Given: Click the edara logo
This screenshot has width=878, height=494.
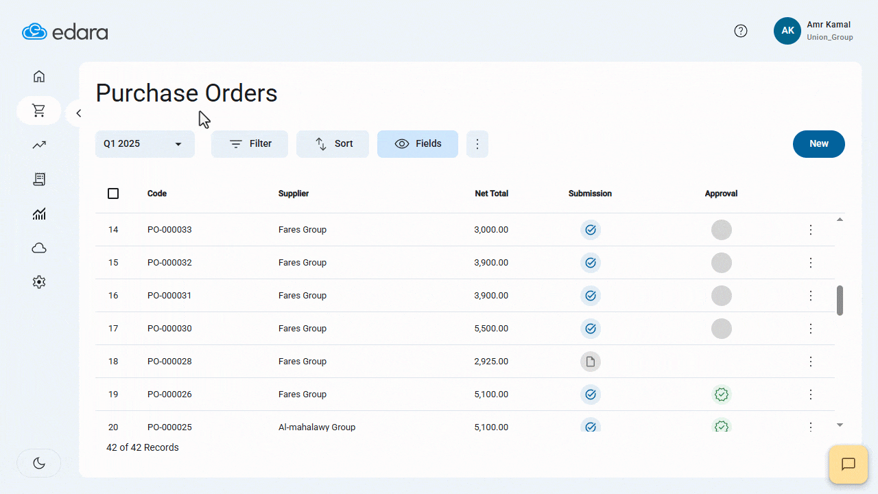Looking at the screenshot, I should coord(65,32).
